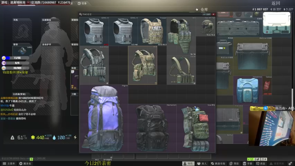Select the red Salewa first aid kit
This screenshot has height=166, width=295.
(x=267, y=86)
